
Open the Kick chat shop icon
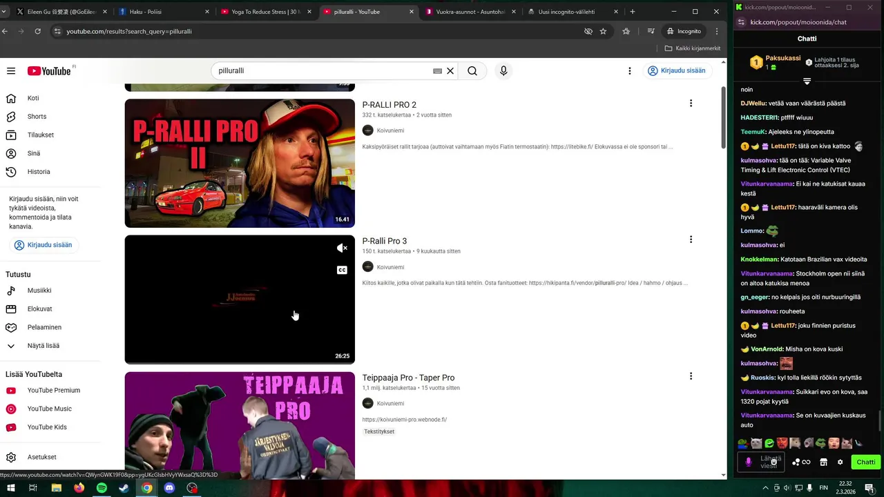tap(823, 462)
